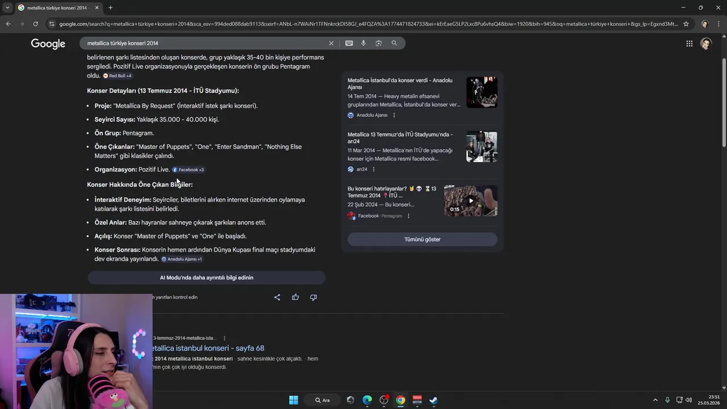Click AI Modu'nda daha ayrıntılı bilgi edinin
The width and height of the screenshot is (727, 409).
click(x=206, y=278)
